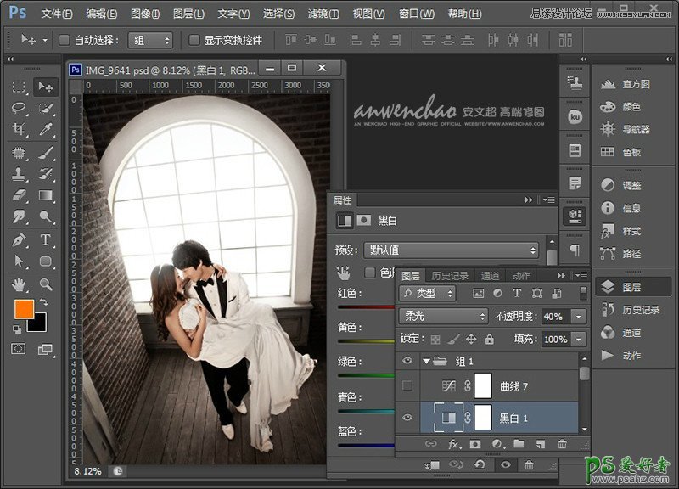679x489 pixels.
Task: Click the 不透明度 40% opacity field
Action: click(555, 316)
